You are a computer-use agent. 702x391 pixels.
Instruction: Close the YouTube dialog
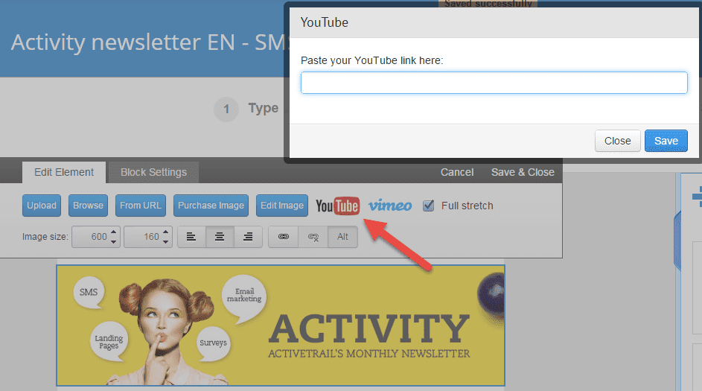pos(617,141)
